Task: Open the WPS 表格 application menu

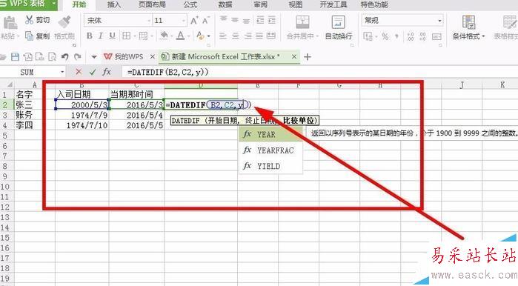Action: [28, 4]
